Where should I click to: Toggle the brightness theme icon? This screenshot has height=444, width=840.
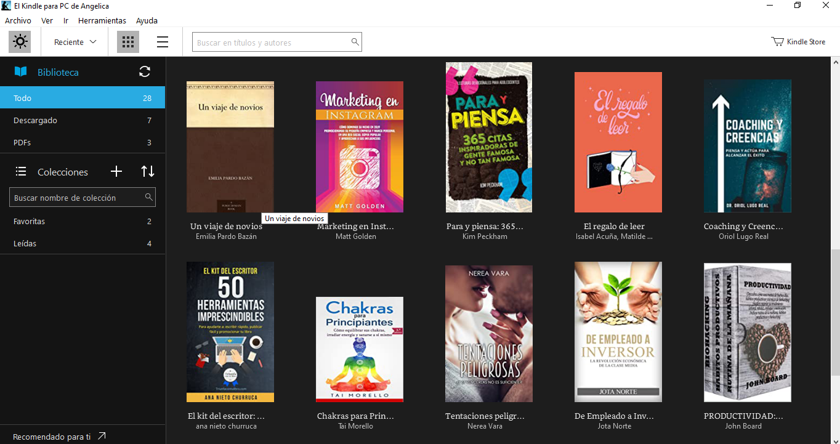(20, 42)
